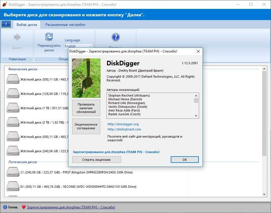Select the 1 TB hard disk icon
Screen dimensions: 271x213
(x=13, y=108)
